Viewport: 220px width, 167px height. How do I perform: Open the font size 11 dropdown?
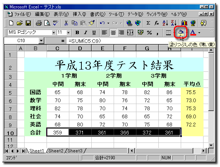[x=68, y=33]
